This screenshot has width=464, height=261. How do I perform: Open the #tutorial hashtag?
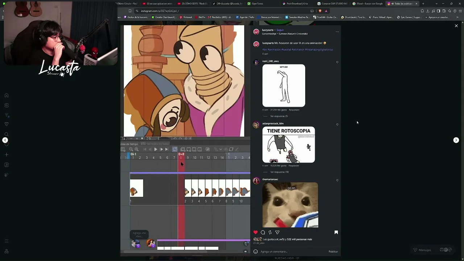tap(286, 50)
